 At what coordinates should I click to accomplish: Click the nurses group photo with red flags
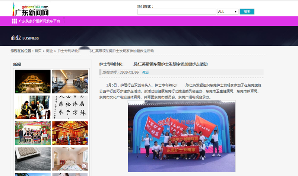point(181,136)
